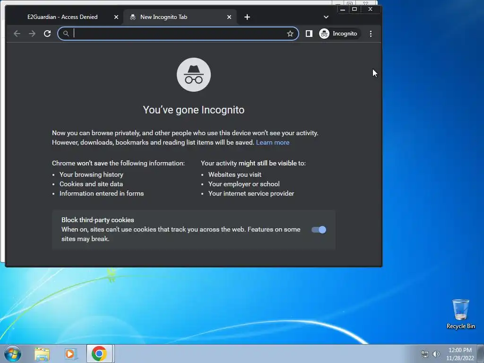Click 'Your internet service provider' list item
The width and height of the screenshot is (484, 363).
pyautogui.click(x=251, y=193)
